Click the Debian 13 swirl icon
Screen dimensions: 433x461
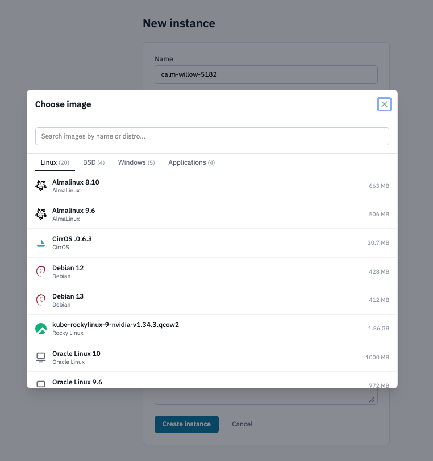point(41,300)
